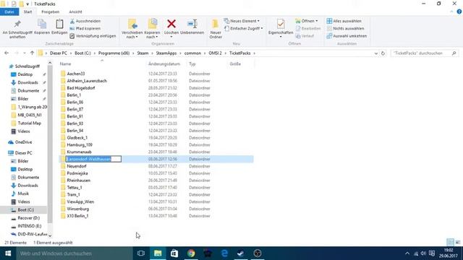Viewport: 463px width, 260px height.
Task: Select the Ahlheim_Laurenzbach folder
Action: (x=87, y=81)
